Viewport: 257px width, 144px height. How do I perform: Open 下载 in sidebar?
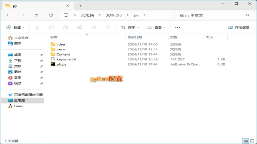click(x=18, y=60)
